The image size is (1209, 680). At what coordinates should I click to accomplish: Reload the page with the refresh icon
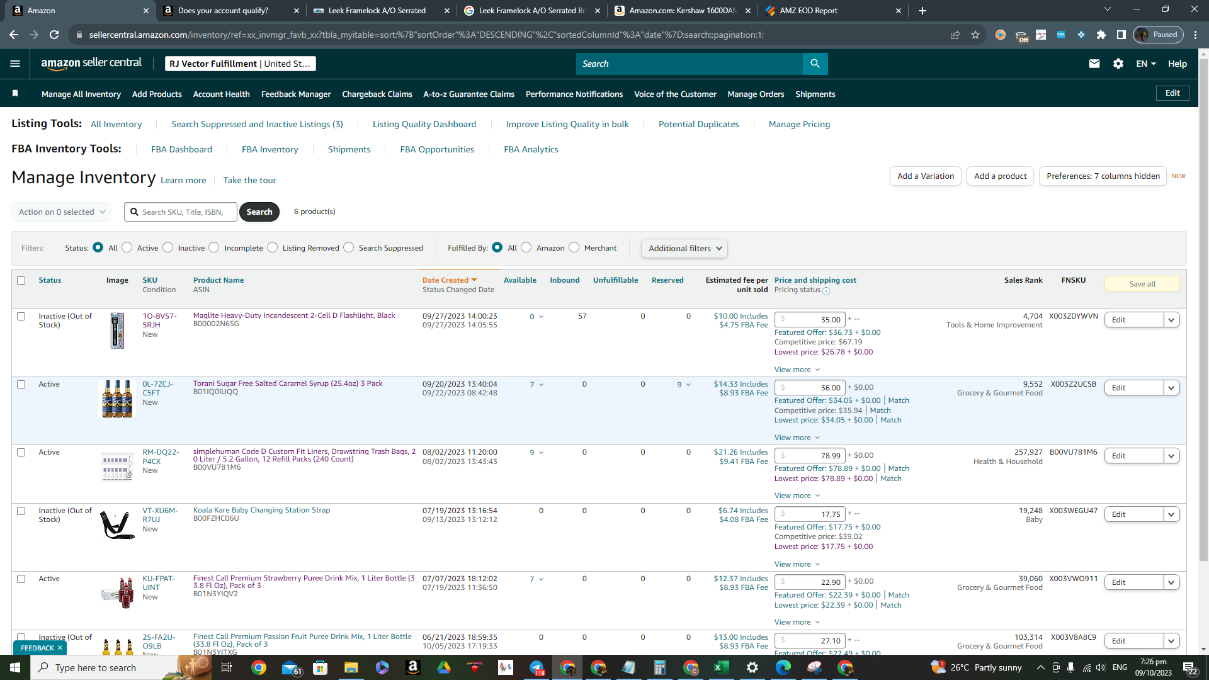click(54, 35)
